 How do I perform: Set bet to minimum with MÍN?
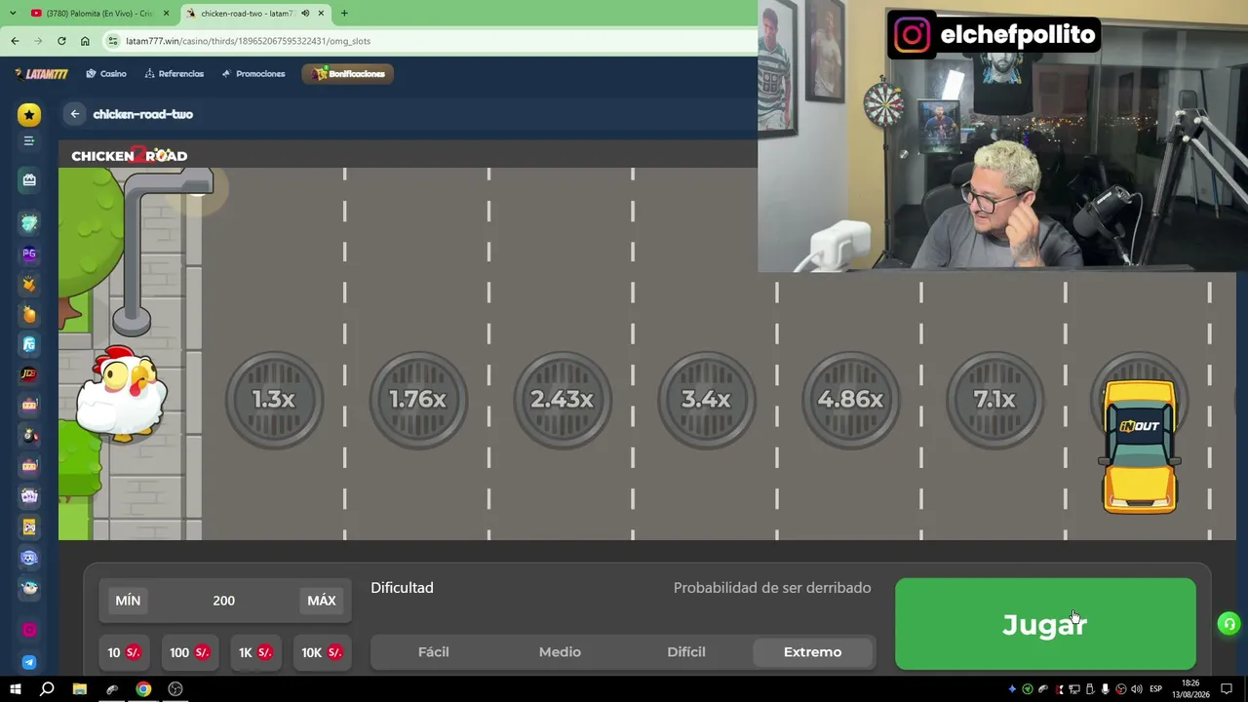(128, 601)
